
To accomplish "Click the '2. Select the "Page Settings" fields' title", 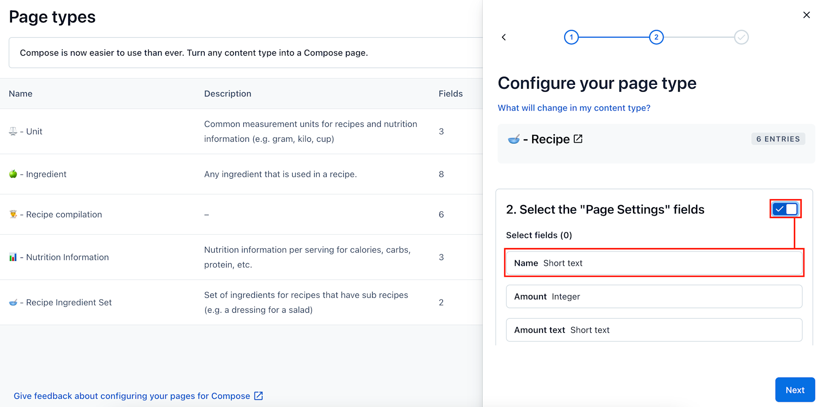I will (x=605, y=209).
